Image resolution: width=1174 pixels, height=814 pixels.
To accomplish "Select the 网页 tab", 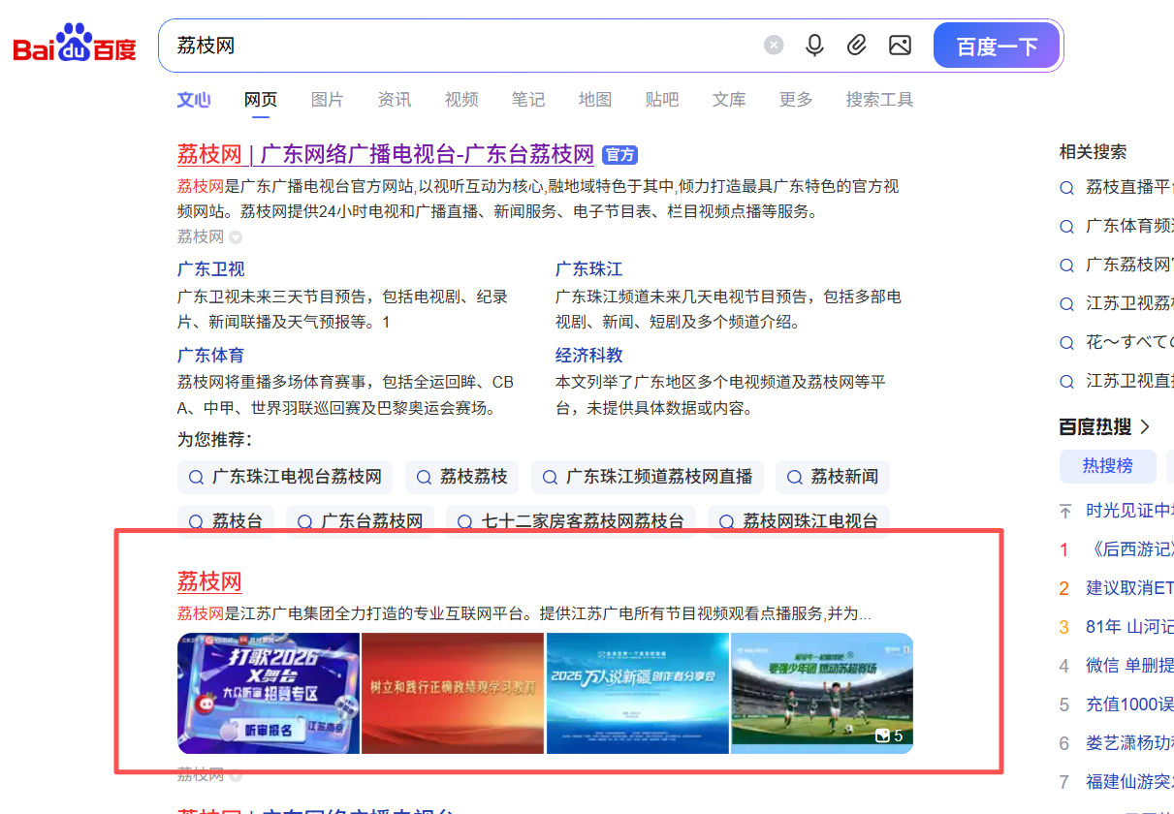I will click(261, 100).
